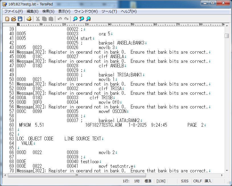The height and width of the screenshot is (186, 232).
Task: Click the Open file folder icon
Action: (x=14, y=19)
